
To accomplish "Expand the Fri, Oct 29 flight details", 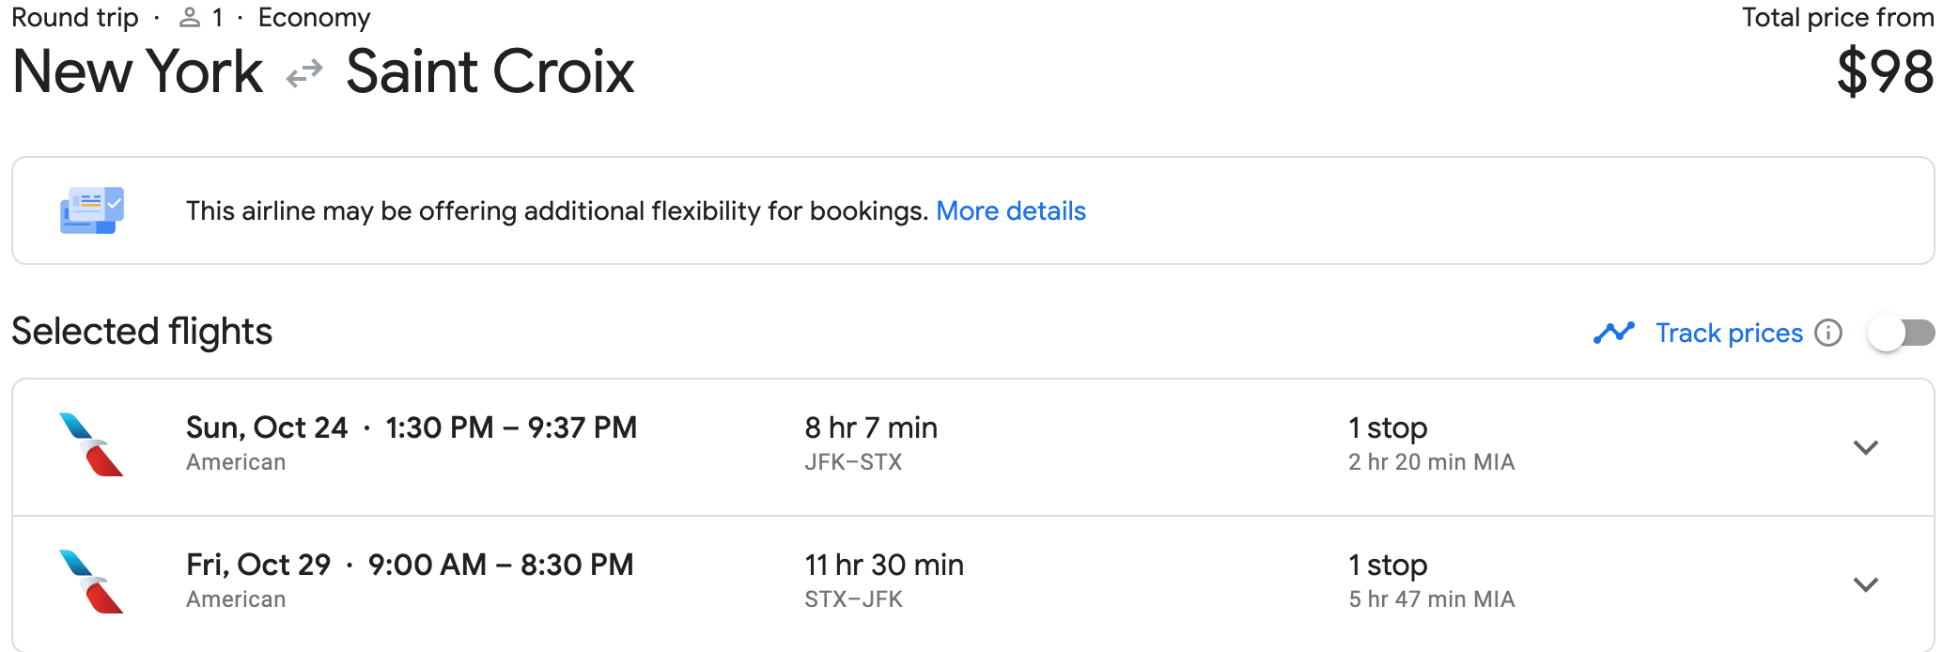I will [1865, 584].
